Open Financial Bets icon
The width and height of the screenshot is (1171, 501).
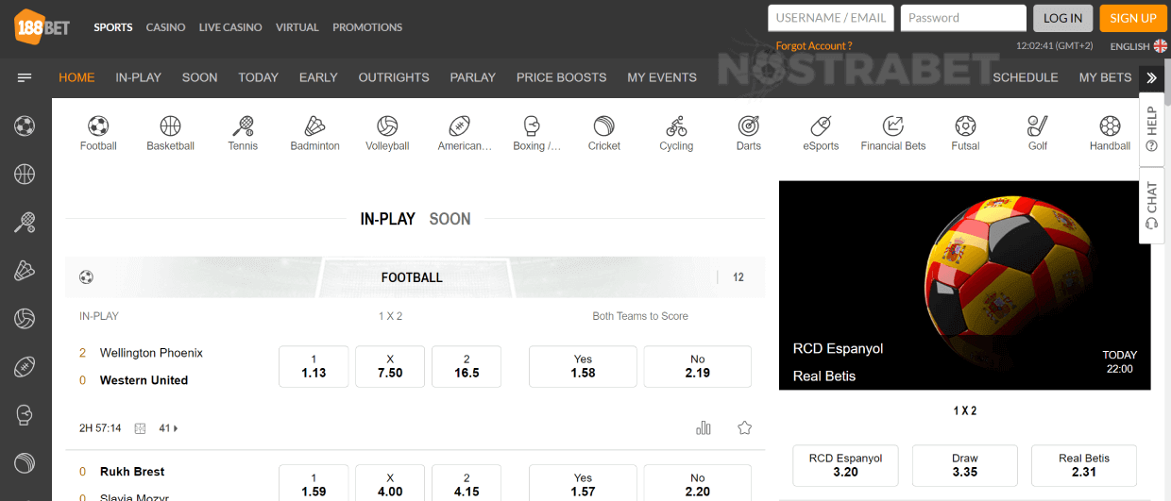click(893, 133)
